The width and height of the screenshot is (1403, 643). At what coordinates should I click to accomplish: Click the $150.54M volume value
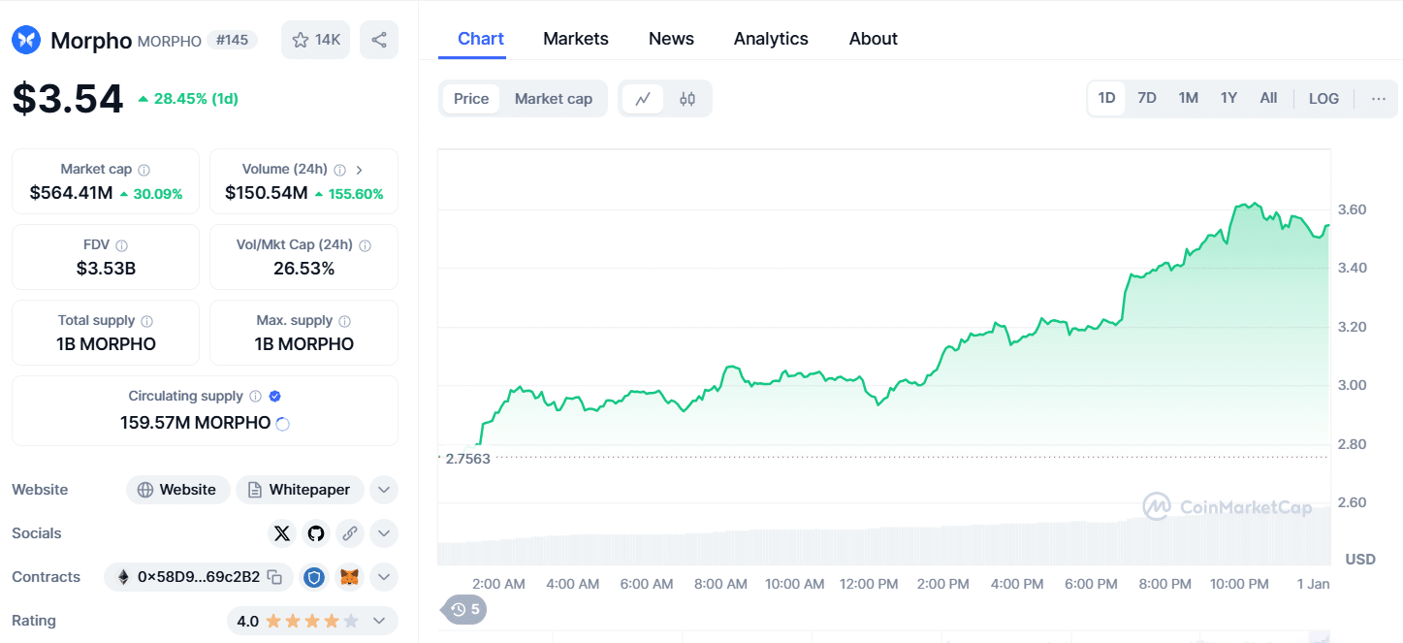pos(266,193)
